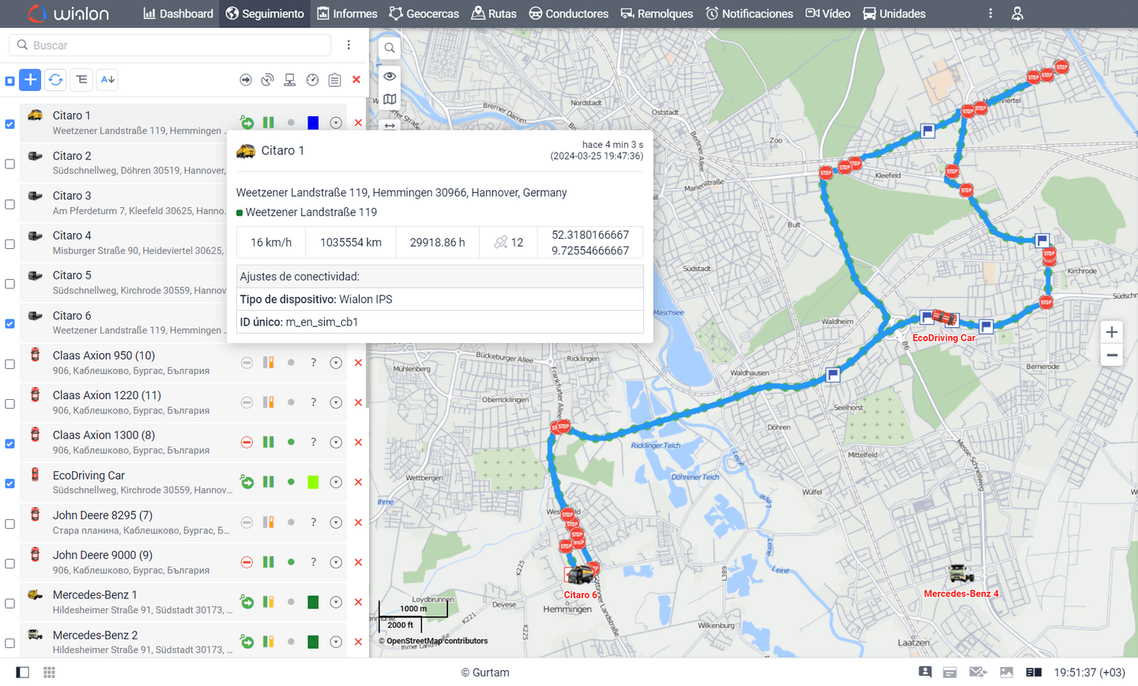
Task: Click the clipboard report column icon in the header
Action: 334,80
